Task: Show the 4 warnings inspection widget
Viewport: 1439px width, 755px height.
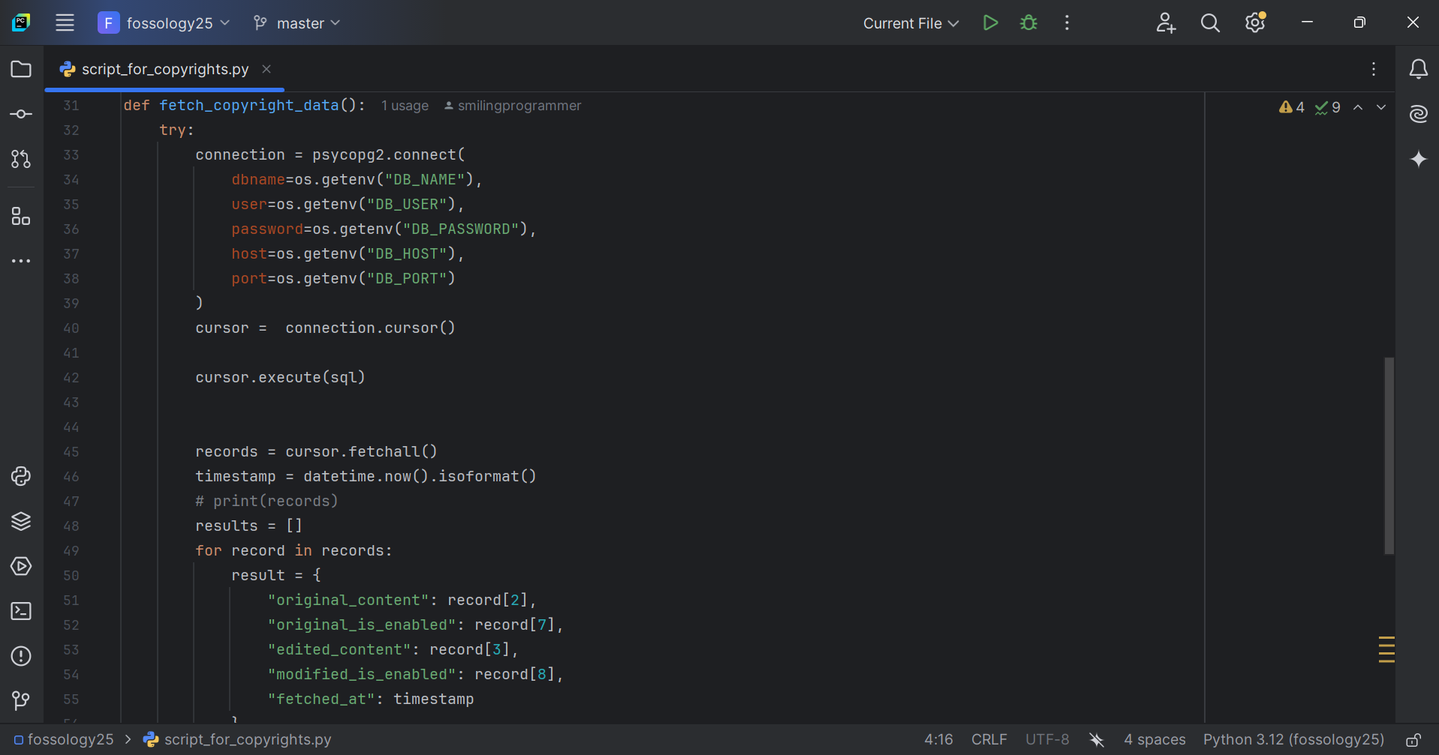Action: pyautogui.click(x=1292, y=107)
